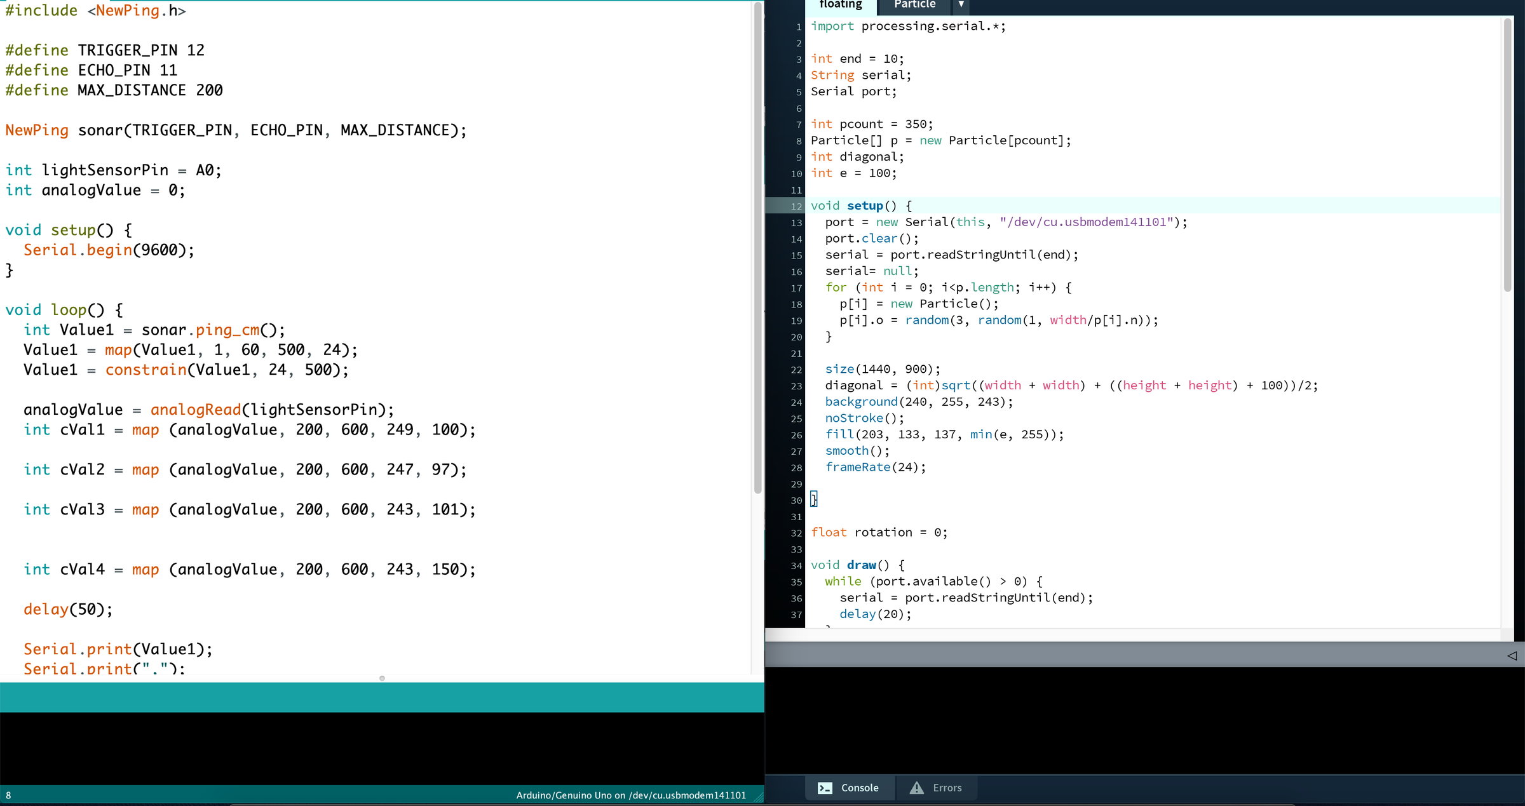This screenshot has height=806, width=1525.
Task: Select the floating sketch tab
Action: 840,4
